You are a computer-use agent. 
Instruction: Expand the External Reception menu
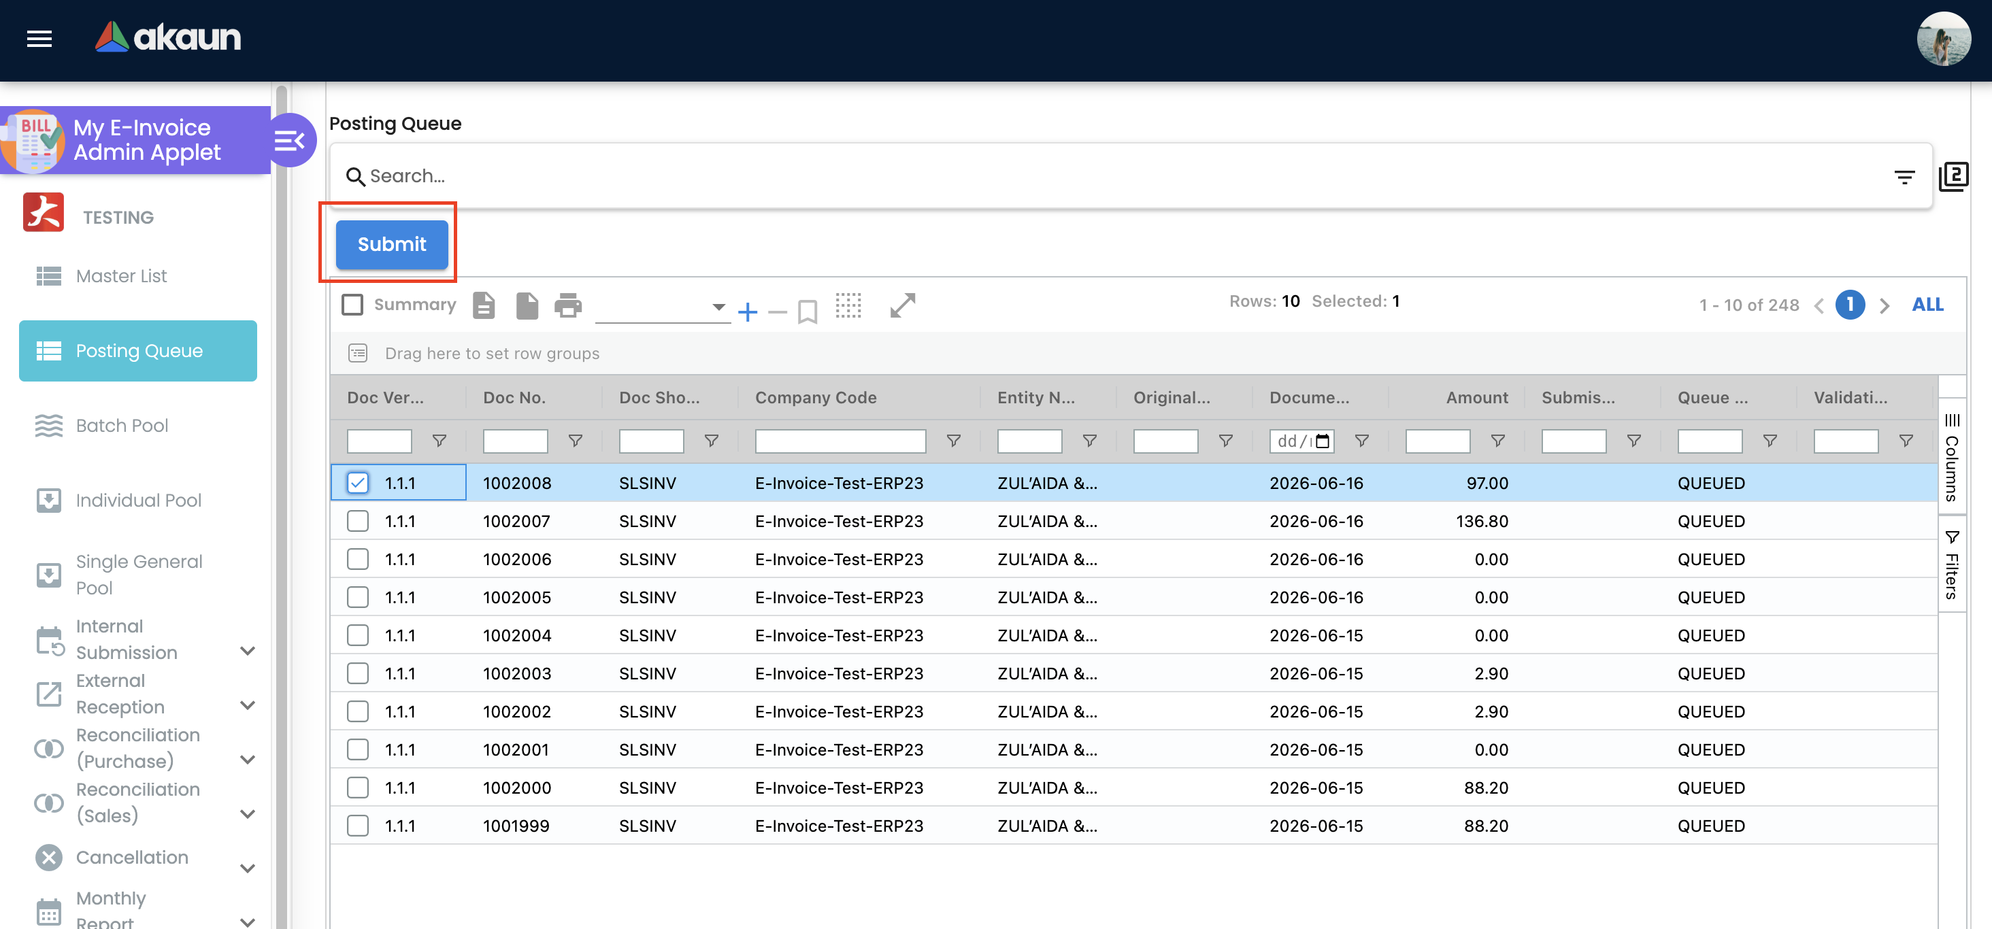(248, 705)
